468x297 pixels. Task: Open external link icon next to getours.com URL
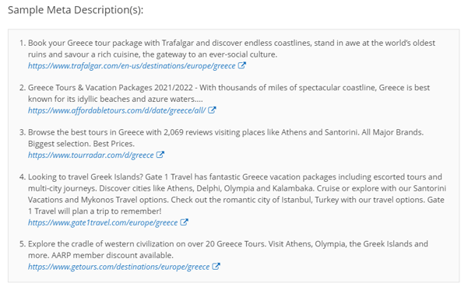pos(216,267)
